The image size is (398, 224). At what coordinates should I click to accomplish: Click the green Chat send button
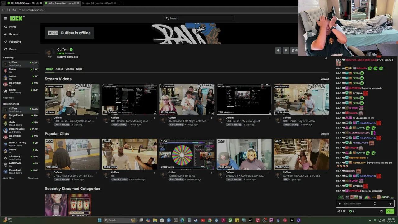390,211
